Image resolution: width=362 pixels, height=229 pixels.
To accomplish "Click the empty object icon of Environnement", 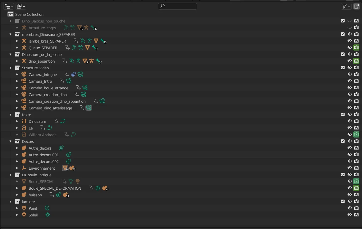I will 24,168.
